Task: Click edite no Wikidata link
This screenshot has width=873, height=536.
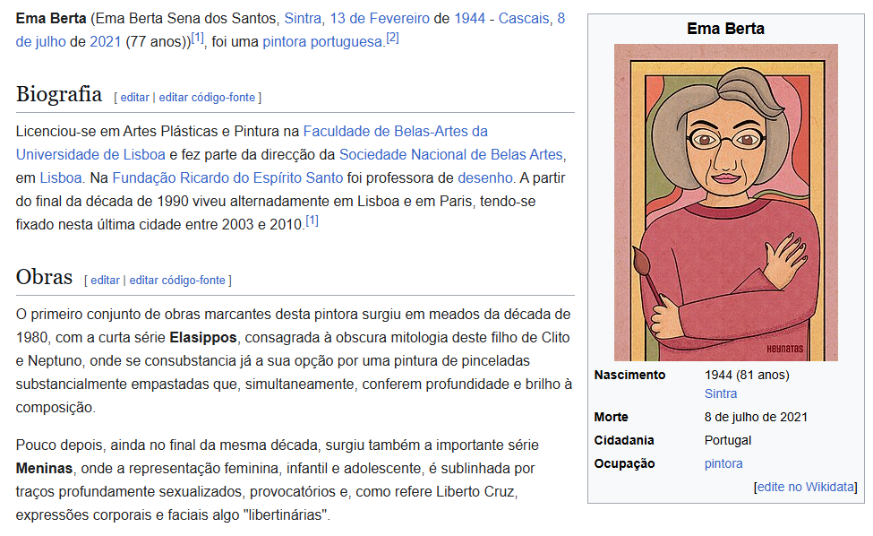Action: pyautogui.click(x=806, y=487)
